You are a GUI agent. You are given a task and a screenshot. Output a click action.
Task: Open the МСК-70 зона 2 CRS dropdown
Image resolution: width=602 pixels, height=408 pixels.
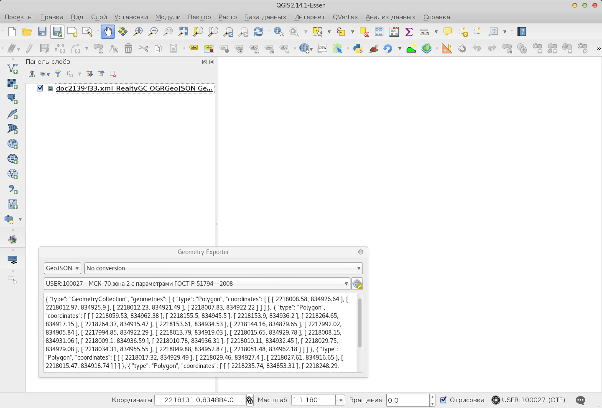[196, 284]
